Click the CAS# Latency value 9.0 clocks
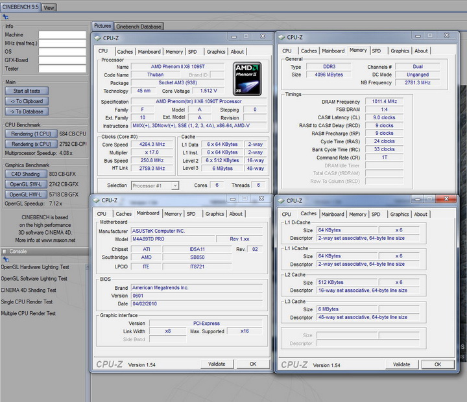This screenshot has width=467, height=402. click(384, 117)
